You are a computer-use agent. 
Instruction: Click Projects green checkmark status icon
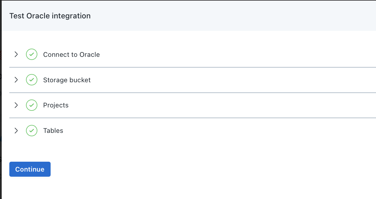tap(32, 105)
